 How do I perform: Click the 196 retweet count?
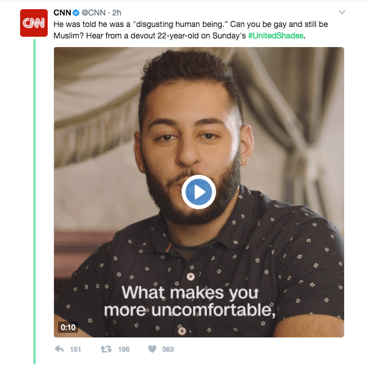[x=123, y=349]
